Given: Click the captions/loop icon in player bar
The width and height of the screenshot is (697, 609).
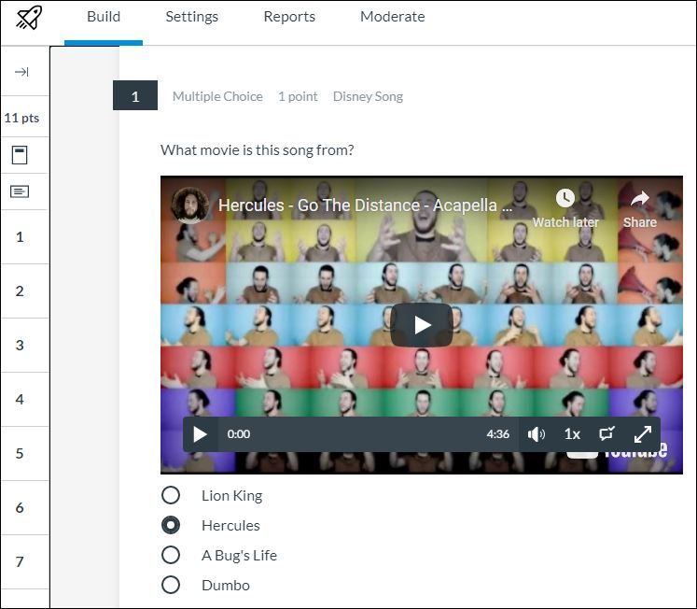Looking at the screenshot, I should click(606, 433).
